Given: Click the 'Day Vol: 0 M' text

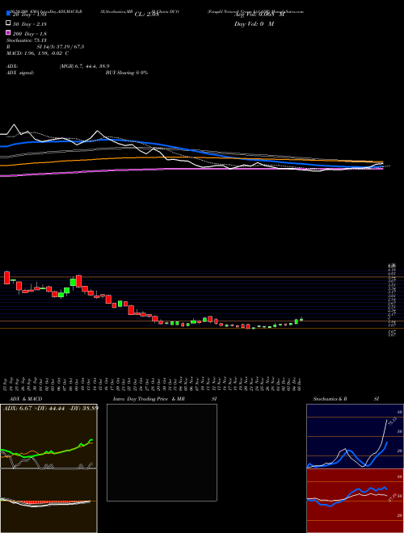Looking at the screenshot, I should click(x=254, y=24).
